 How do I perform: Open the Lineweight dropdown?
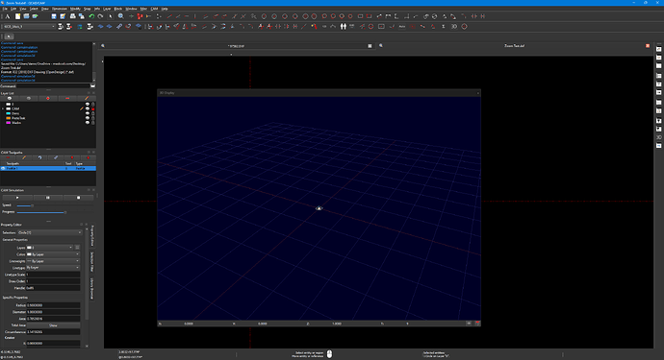tap(53, 261)
